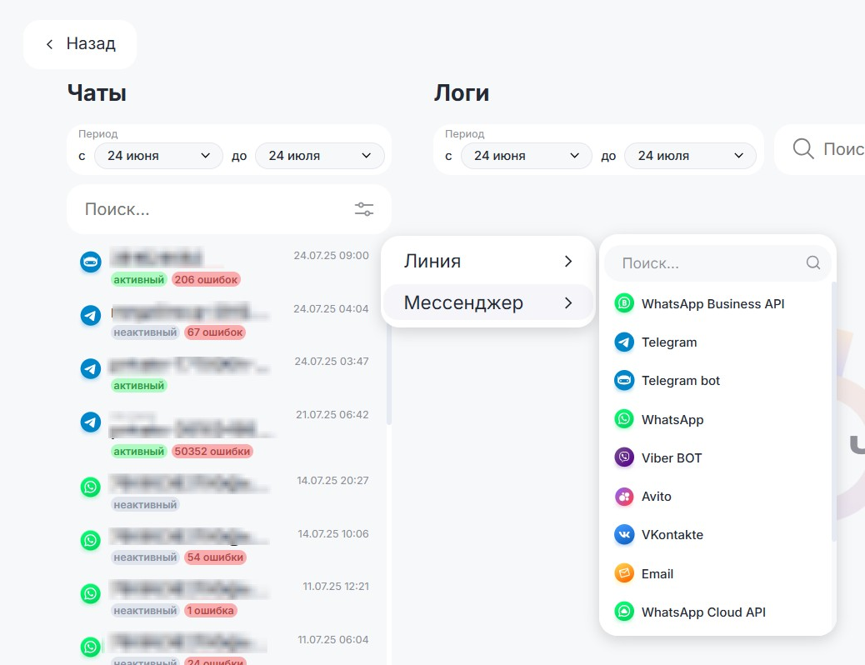
Task: Choose the Email envelope icon
Action: coord(624,573)
